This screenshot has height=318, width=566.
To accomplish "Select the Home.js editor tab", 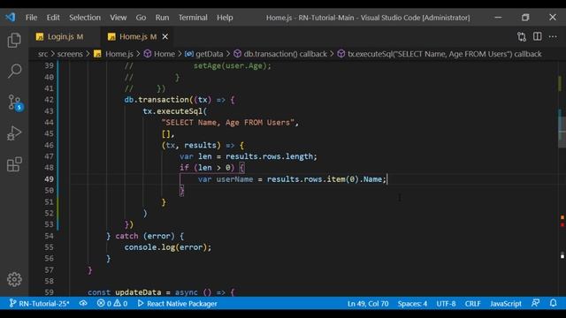I will tap(137, 36).
